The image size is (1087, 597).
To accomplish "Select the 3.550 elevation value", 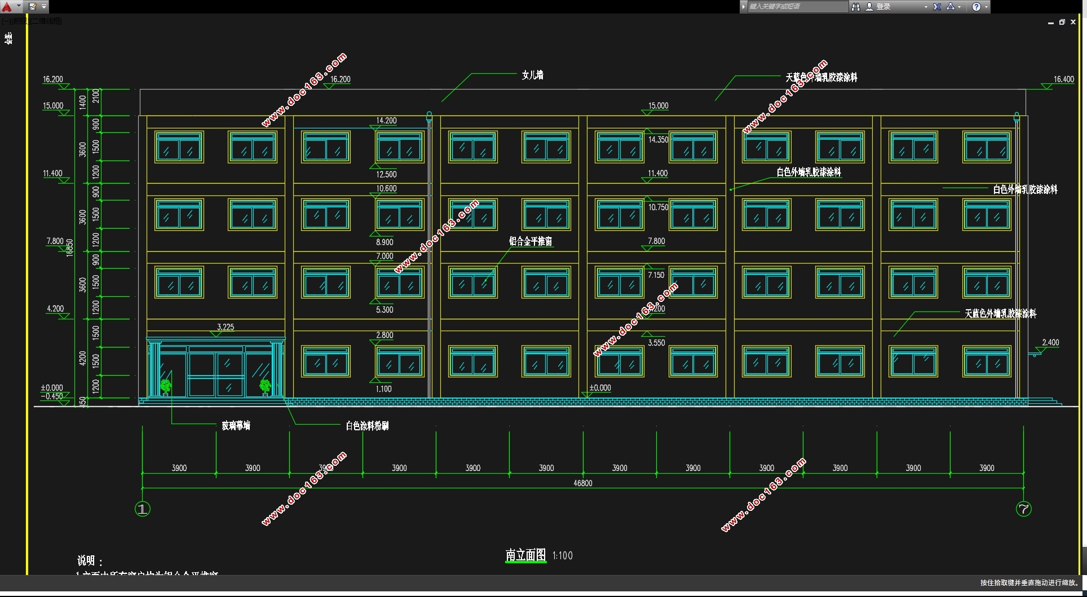I will click(656, 342).
